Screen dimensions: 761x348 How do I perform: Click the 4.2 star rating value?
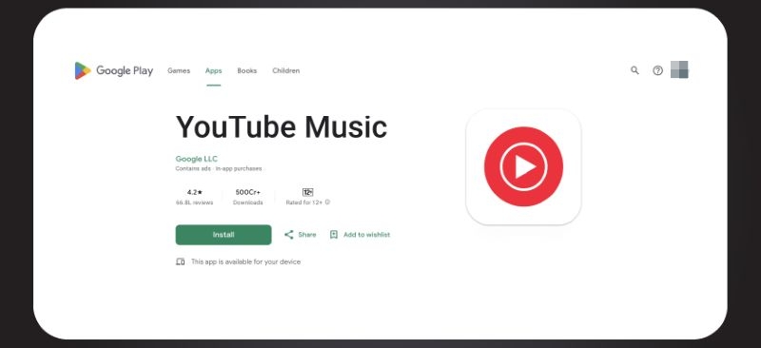pos(195,192)
